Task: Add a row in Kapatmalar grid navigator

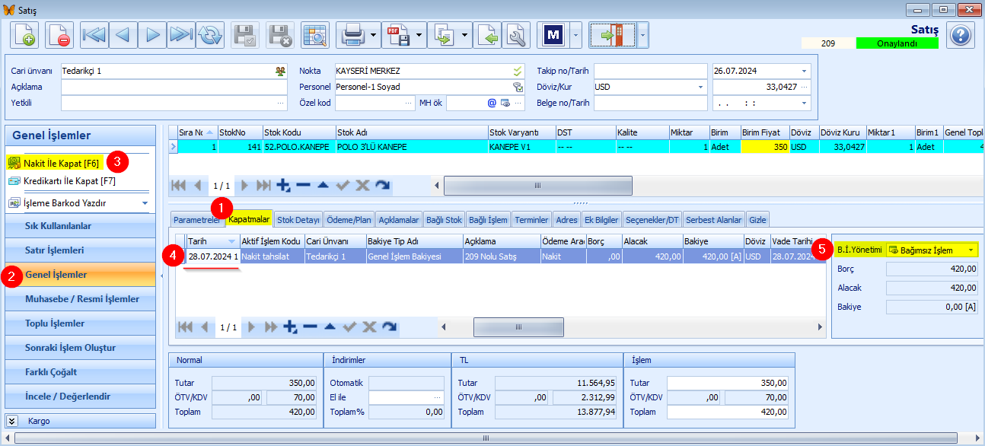Action: [289, 327]
